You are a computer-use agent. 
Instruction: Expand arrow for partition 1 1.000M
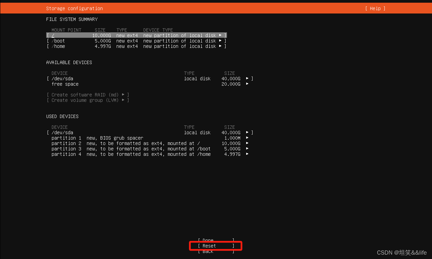pyautogui.click(x=247, y=138)
